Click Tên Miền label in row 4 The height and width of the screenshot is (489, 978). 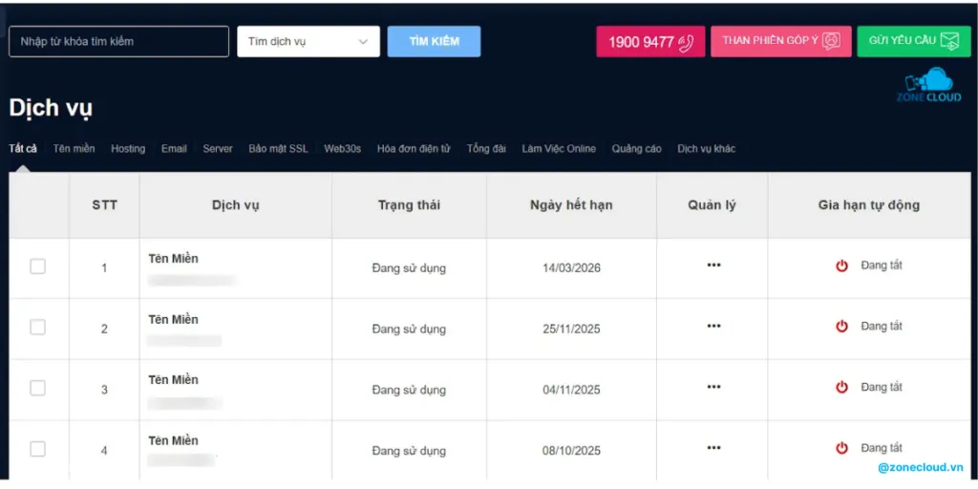[174, 440]
